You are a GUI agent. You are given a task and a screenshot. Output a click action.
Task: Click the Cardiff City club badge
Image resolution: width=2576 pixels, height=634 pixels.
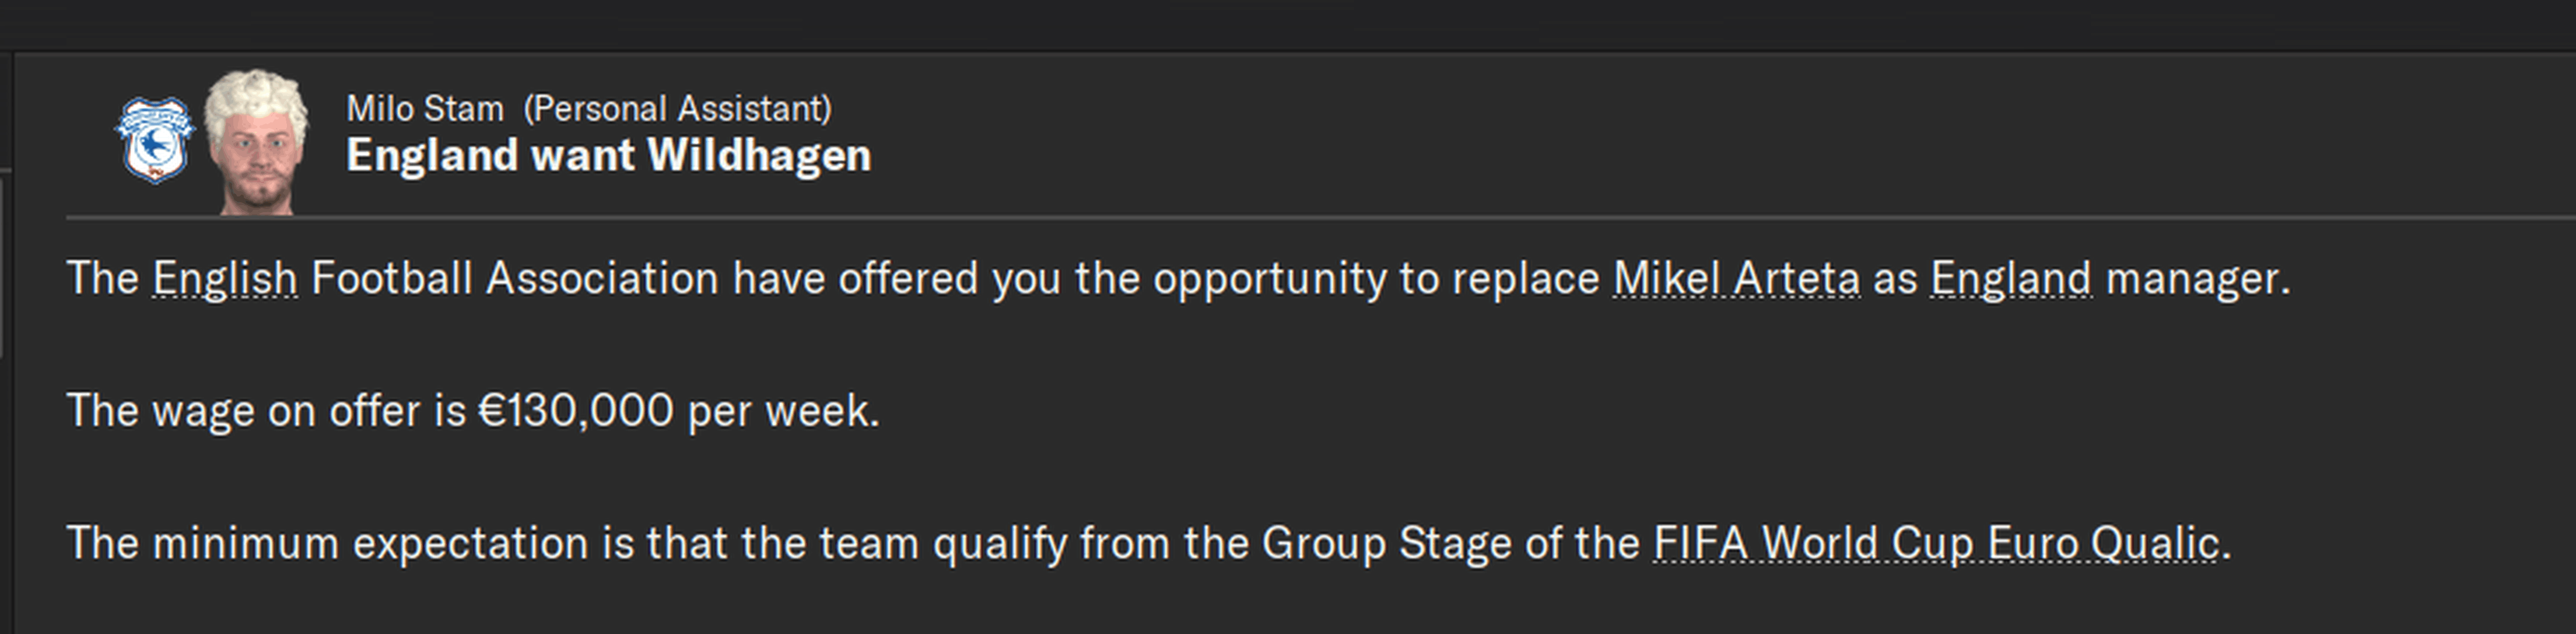coord(154,140)
